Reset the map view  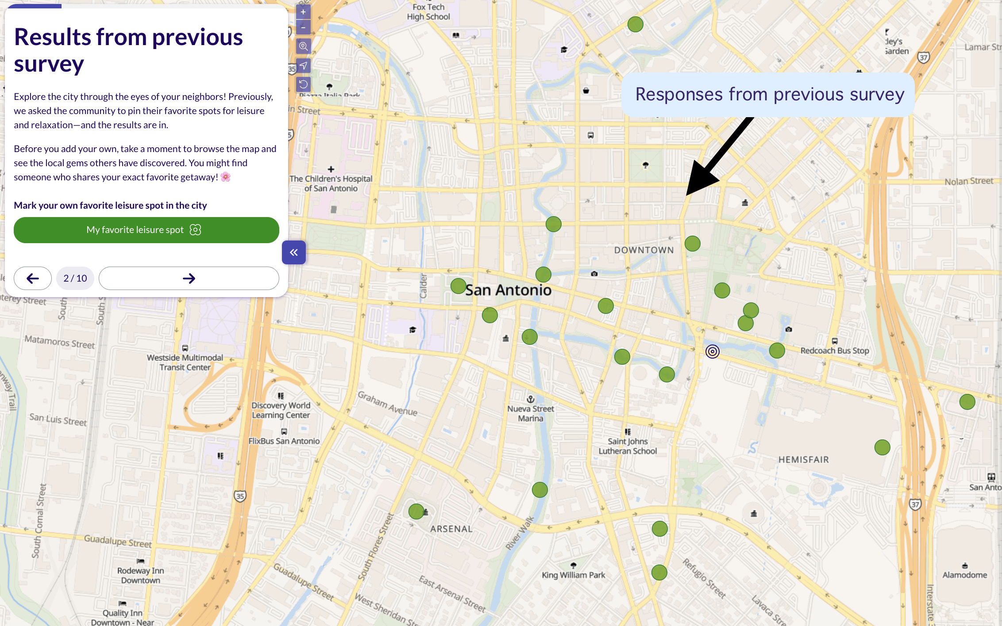point(303,84)
